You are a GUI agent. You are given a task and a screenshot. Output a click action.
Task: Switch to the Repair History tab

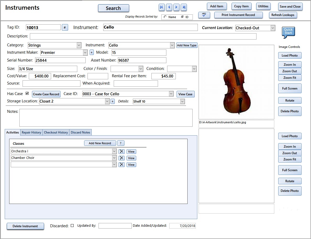pos(31,132)
